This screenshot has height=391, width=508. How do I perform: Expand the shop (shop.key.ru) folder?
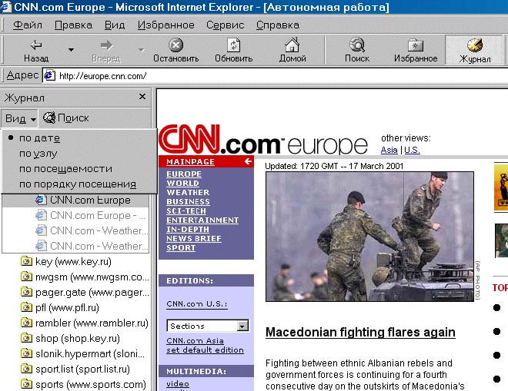(x=70, y=338)
